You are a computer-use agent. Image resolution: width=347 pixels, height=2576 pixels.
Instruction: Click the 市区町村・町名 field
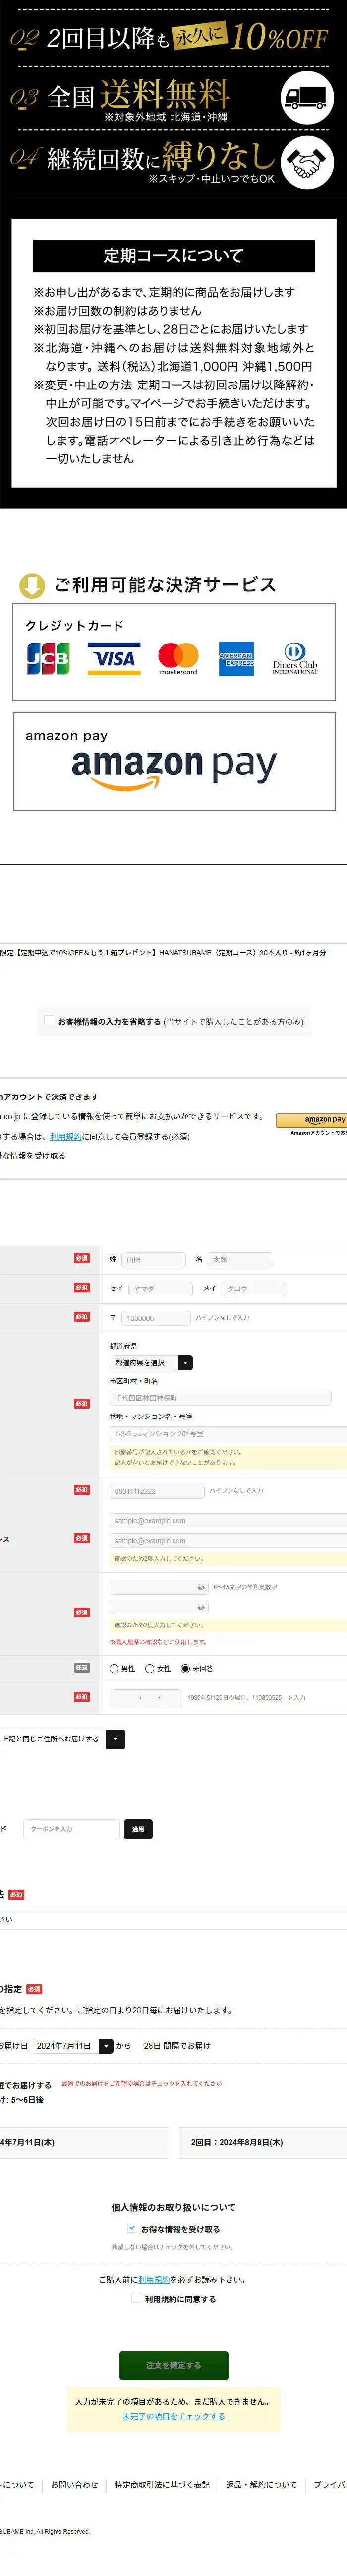pos(220,1398)
